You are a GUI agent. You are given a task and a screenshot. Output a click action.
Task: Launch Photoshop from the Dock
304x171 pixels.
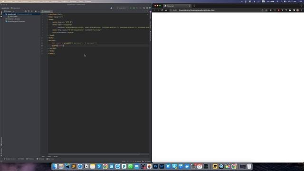(x=155, y=166)
